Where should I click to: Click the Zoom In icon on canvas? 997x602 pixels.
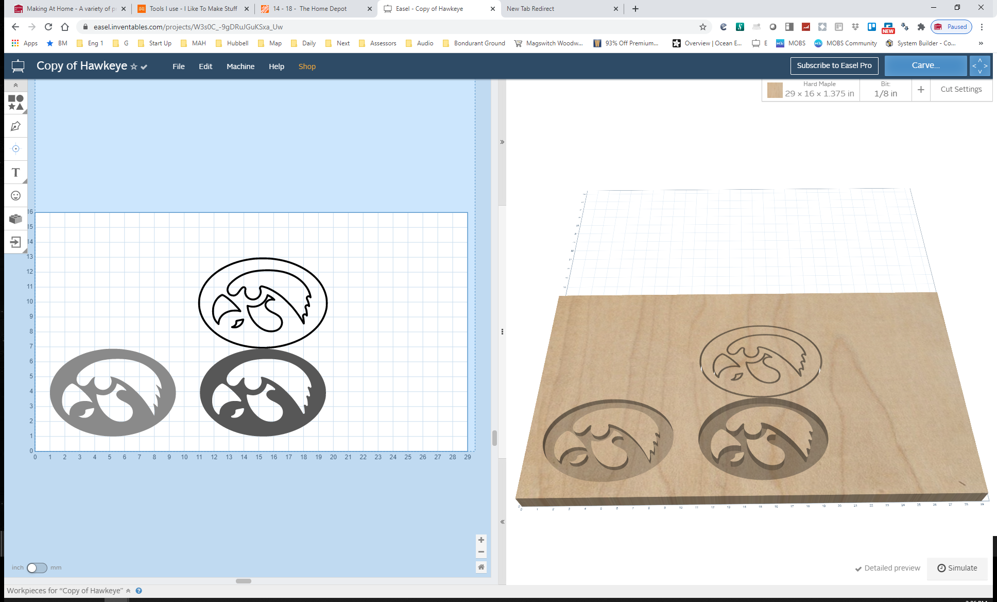tap(480, 540)
